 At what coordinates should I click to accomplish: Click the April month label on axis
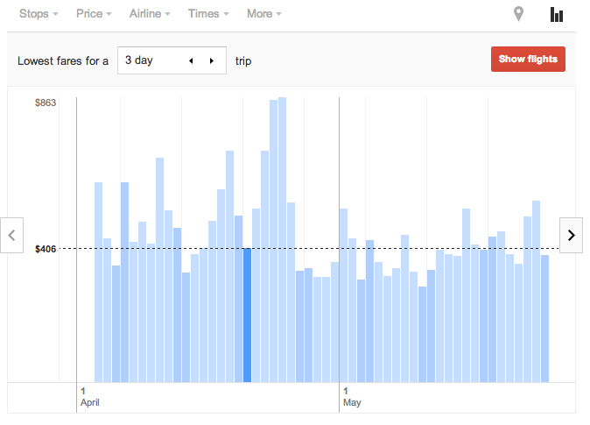91,403
